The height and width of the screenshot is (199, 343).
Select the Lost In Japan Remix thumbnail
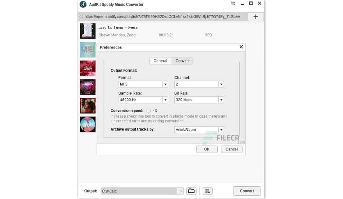pyautogui.click(x=88, y=31)
